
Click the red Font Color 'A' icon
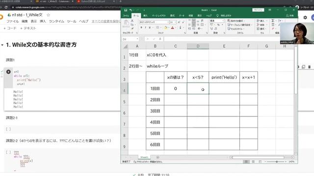[172, 27]
